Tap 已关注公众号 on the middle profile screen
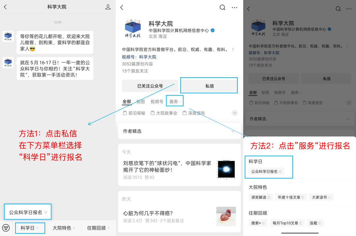Screen dimensions: 356x236 [x=150, y=86]
